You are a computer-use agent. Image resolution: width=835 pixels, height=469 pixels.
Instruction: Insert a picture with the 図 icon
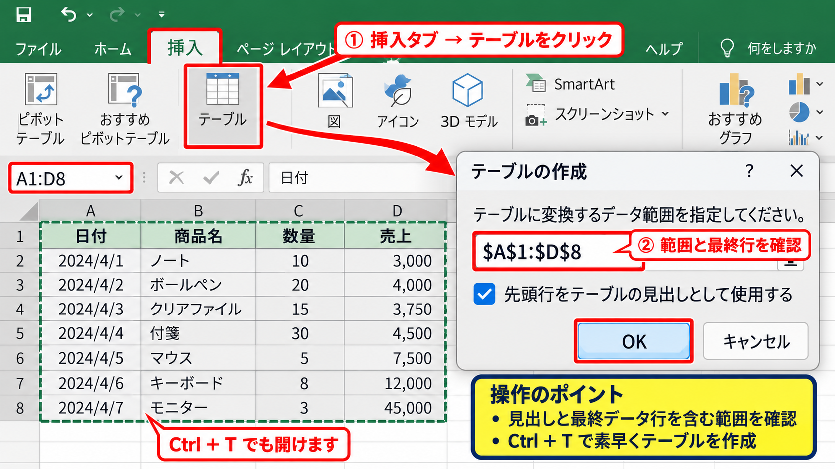pos(335,101)
